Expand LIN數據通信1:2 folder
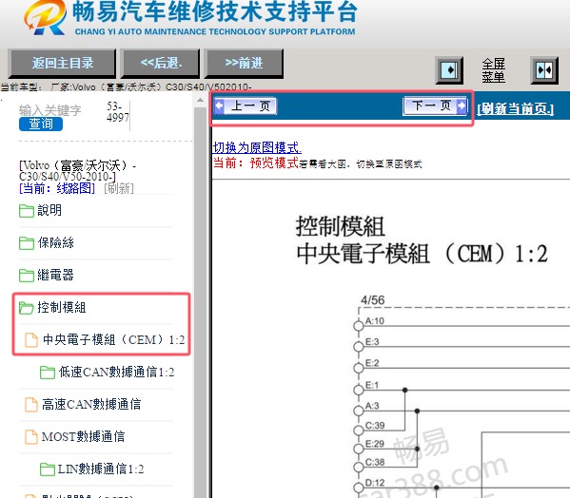The width and height of the screenshot is (570, 498). (x=101, y=469)
